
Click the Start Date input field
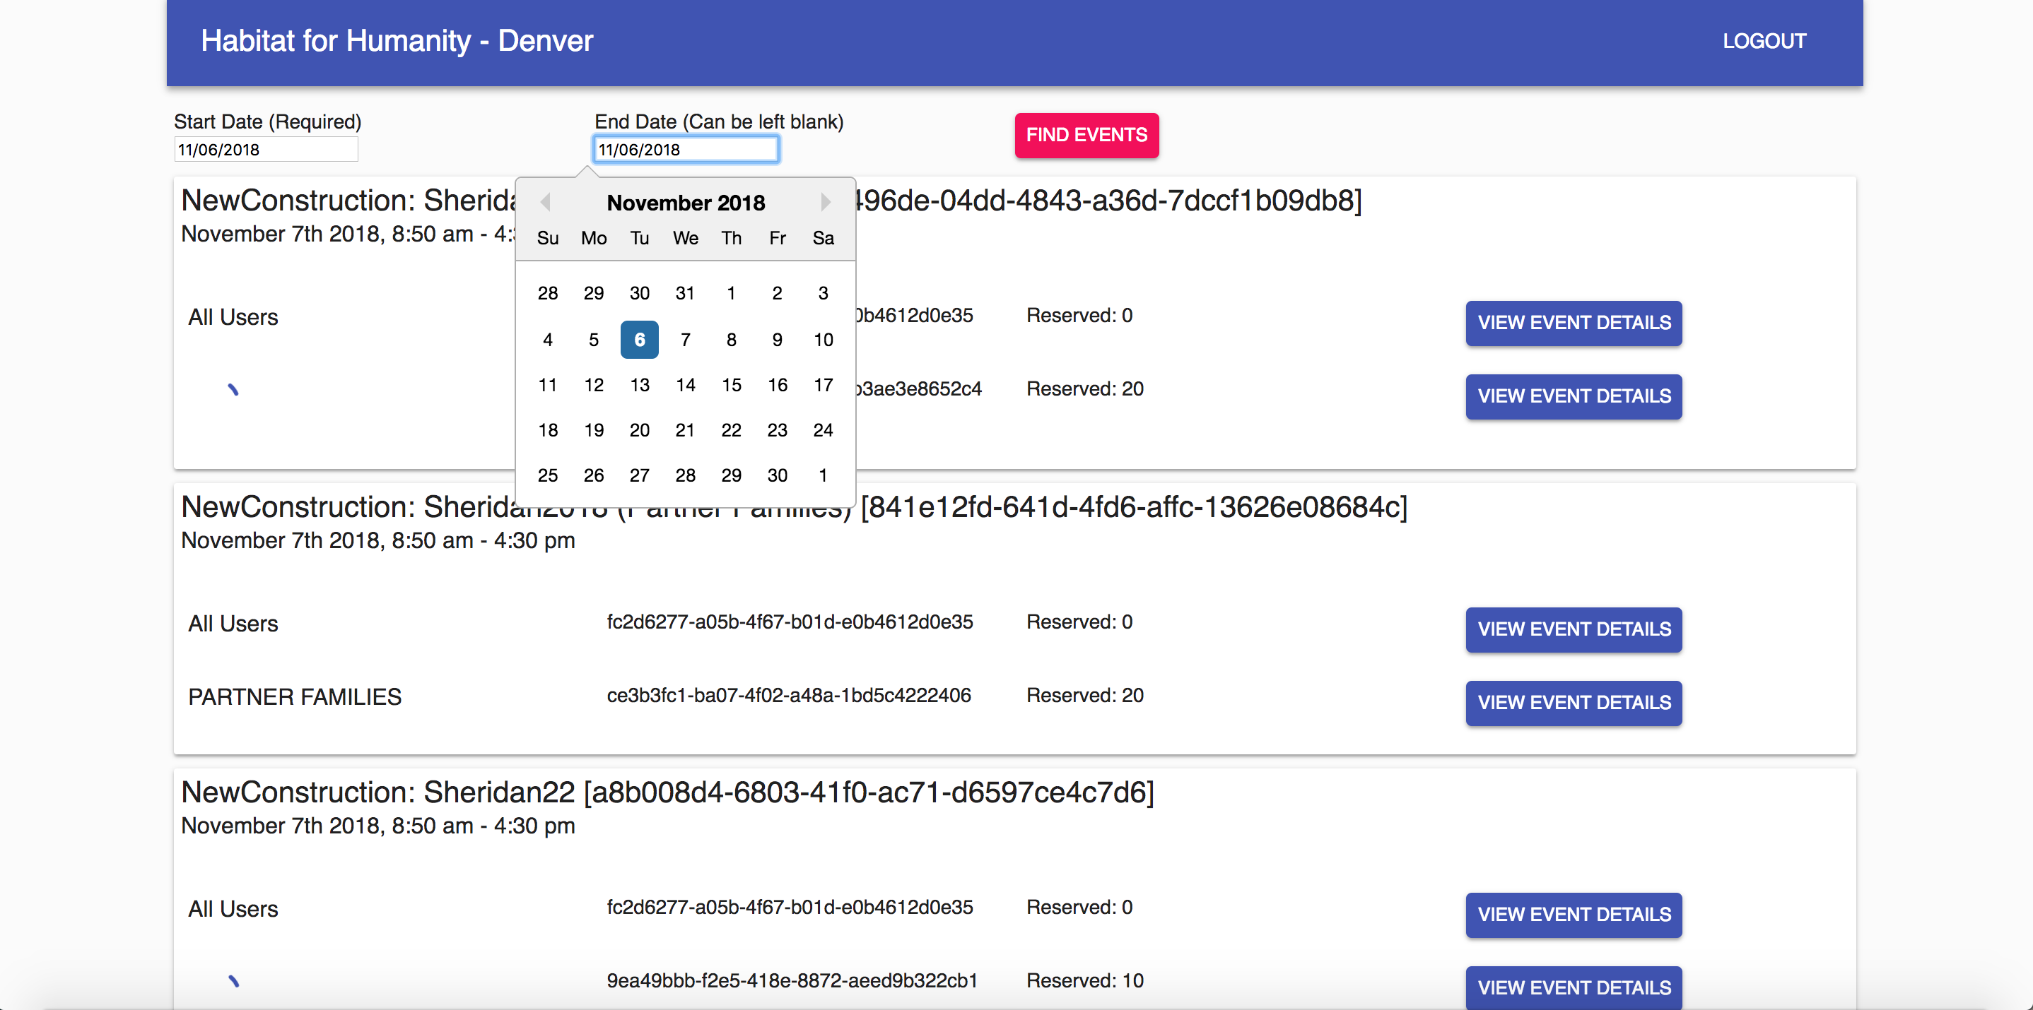[x=266, y=150]
